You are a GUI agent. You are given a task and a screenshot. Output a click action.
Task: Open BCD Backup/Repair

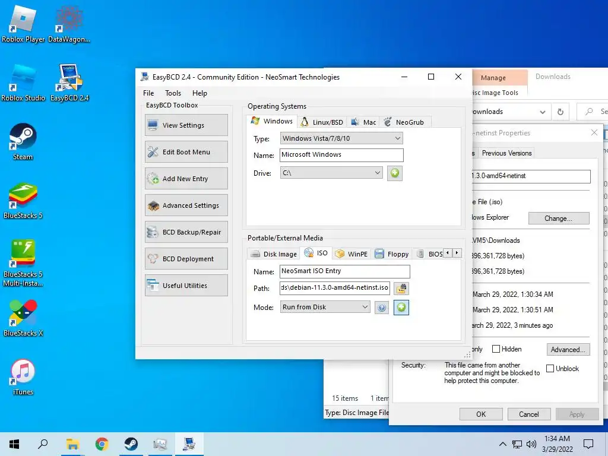tap(186, 232)
